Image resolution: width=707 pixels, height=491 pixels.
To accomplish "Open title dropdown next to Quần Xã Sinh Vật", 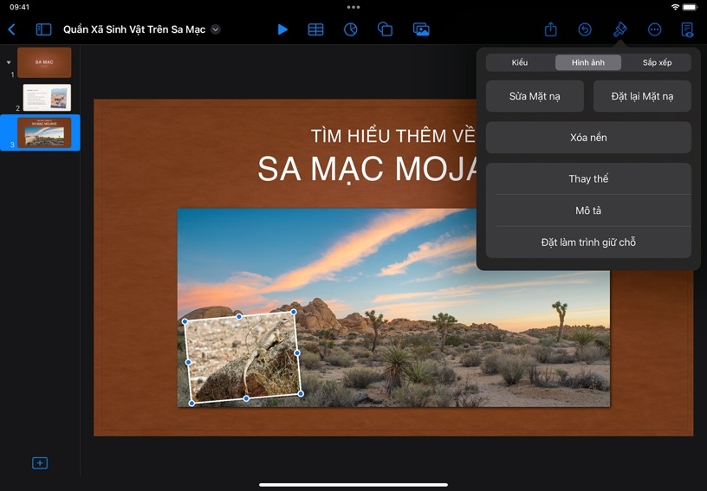I will coord(216,29).
